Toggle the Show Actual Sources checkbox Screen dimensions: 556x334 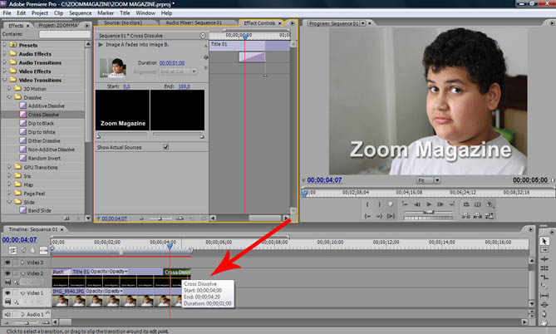[x=165, y=147]
